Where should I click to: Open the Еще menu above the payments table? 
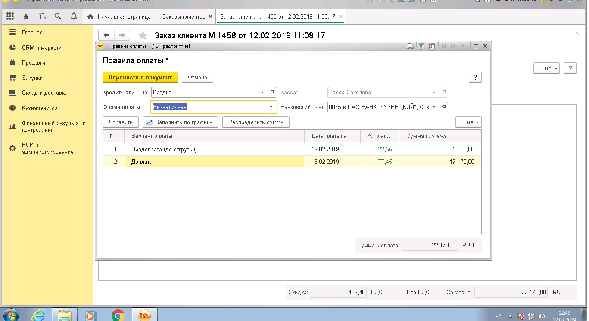tap(468, 122)
